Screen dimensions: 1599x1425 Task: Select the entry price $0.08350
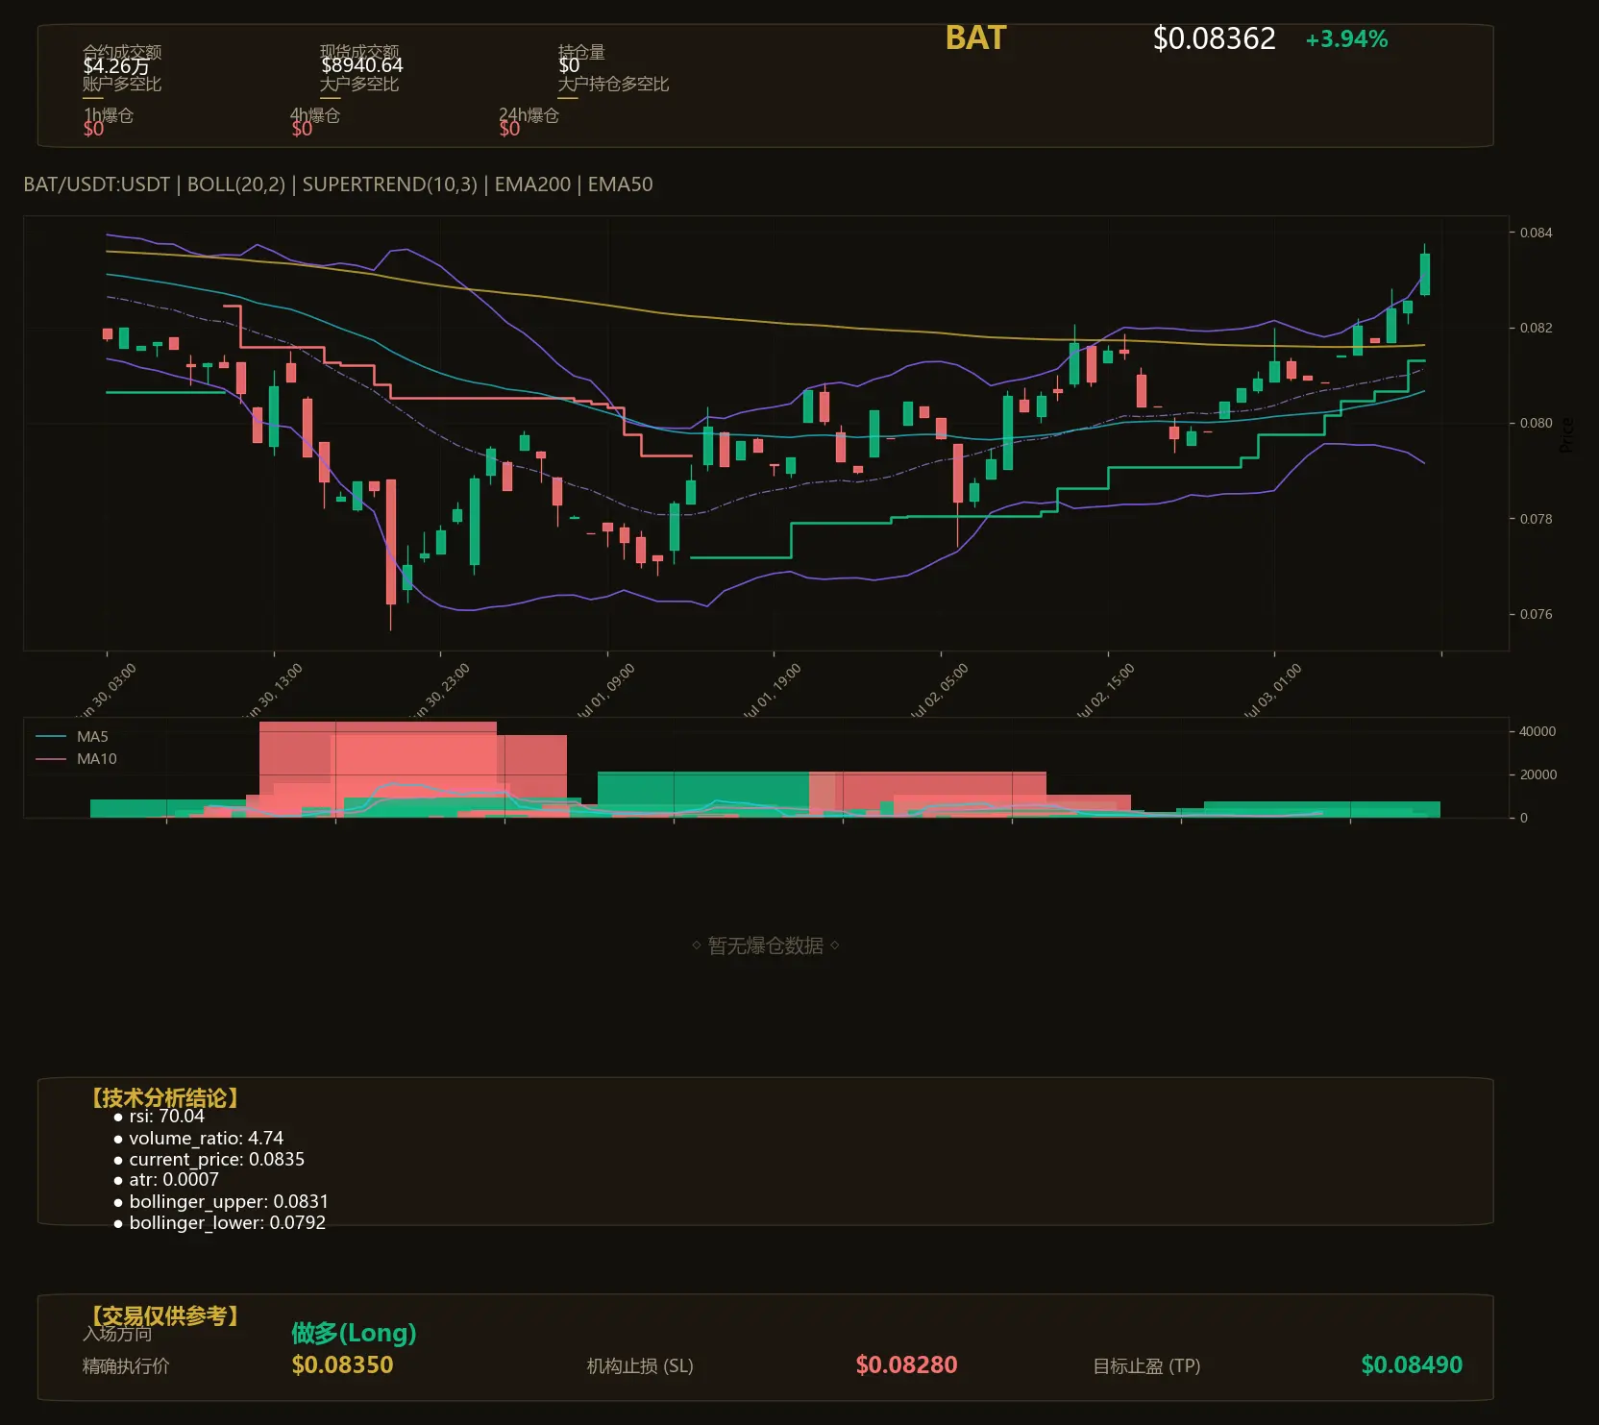(x=342, y=1364)
